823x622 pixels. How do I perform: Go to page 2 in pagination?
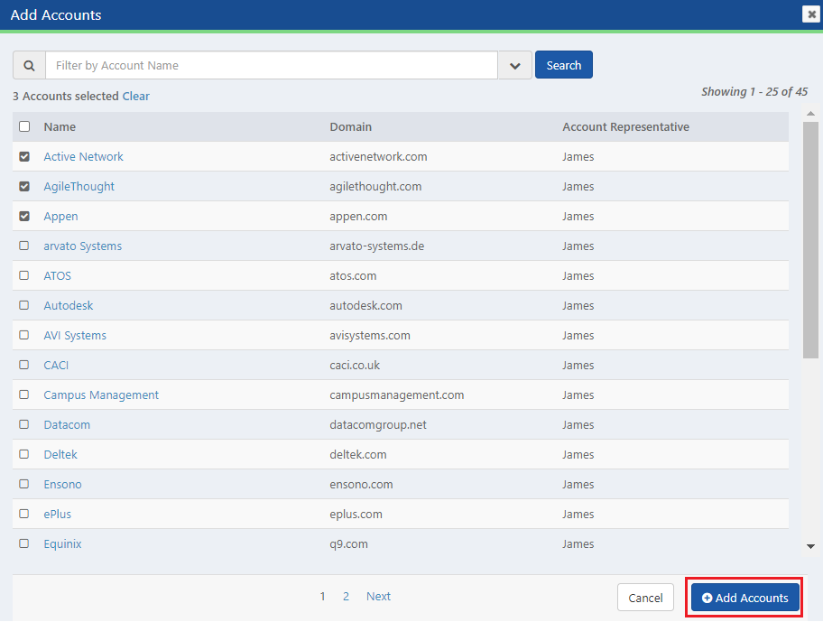coord(346,597)
